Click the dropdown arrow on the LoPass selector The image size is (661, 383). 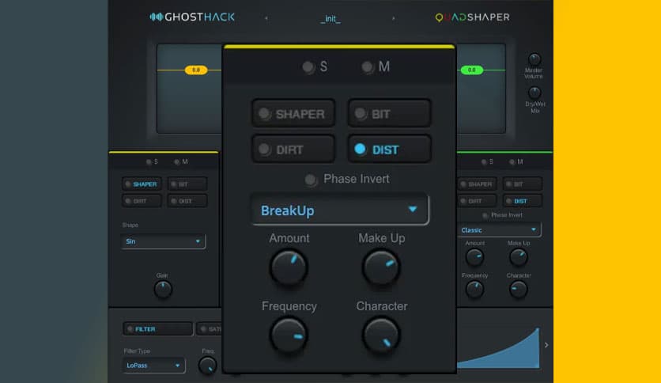click(x=177, y=366)
